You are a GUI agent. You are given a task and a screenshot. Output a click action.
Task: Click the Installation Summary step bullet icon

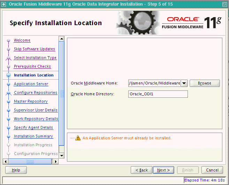pyautogui.click(x=9, y=136)
